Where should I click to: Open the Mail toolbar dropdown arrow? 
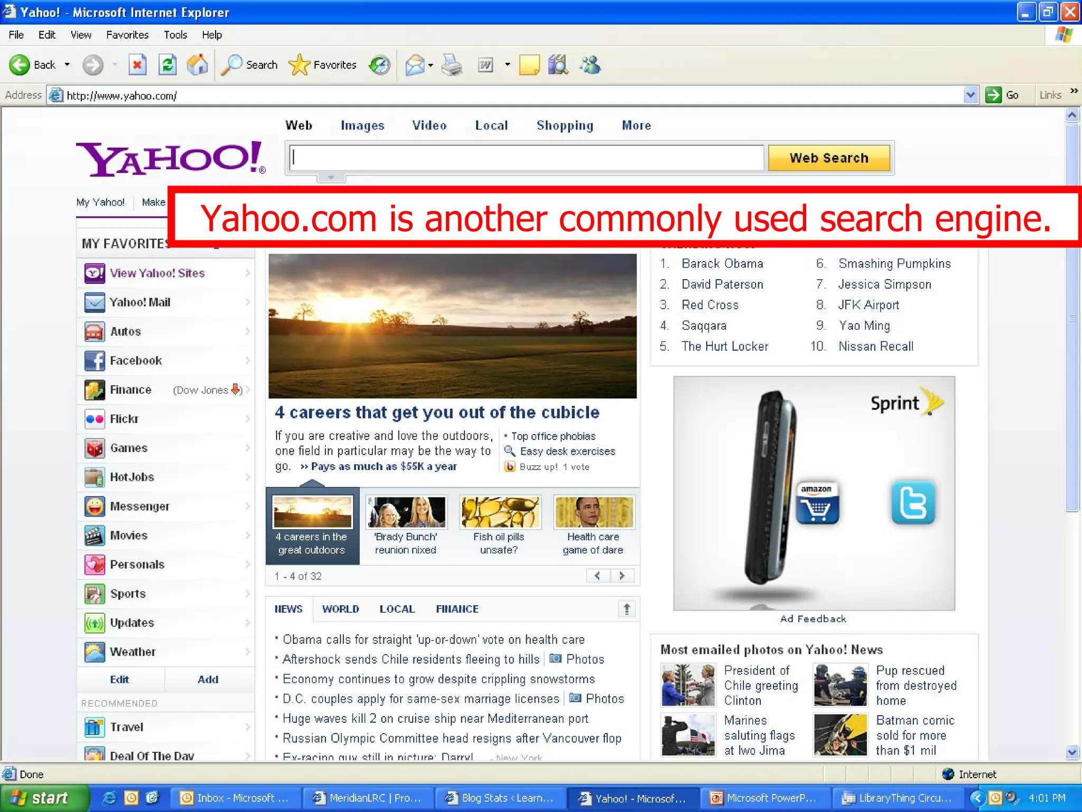coord(431,65)
